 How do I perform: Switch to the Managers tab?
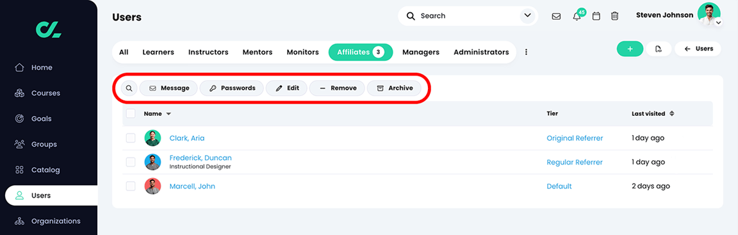tap(421, 52)
